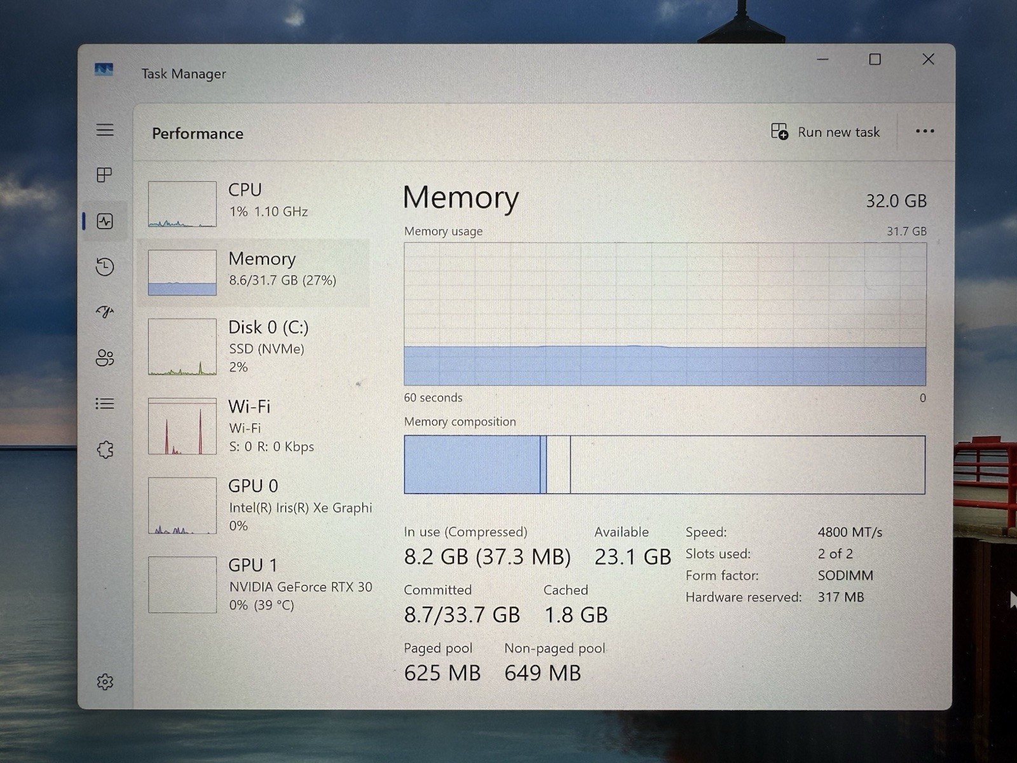Maximize the Task Manager window
Image resolution: width=1017 pixels, height=763 pixels.
[x=875, y=59]
